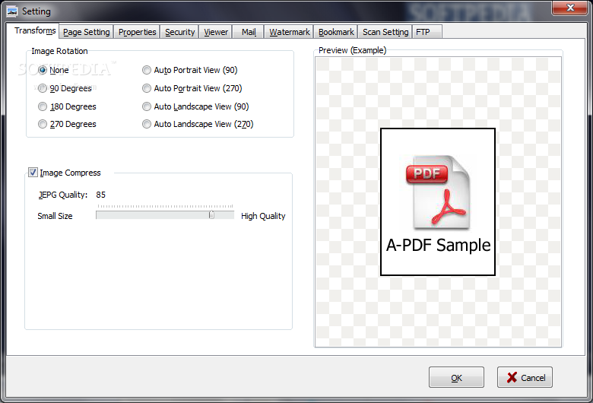Click the Small Size label

[55, 216]
